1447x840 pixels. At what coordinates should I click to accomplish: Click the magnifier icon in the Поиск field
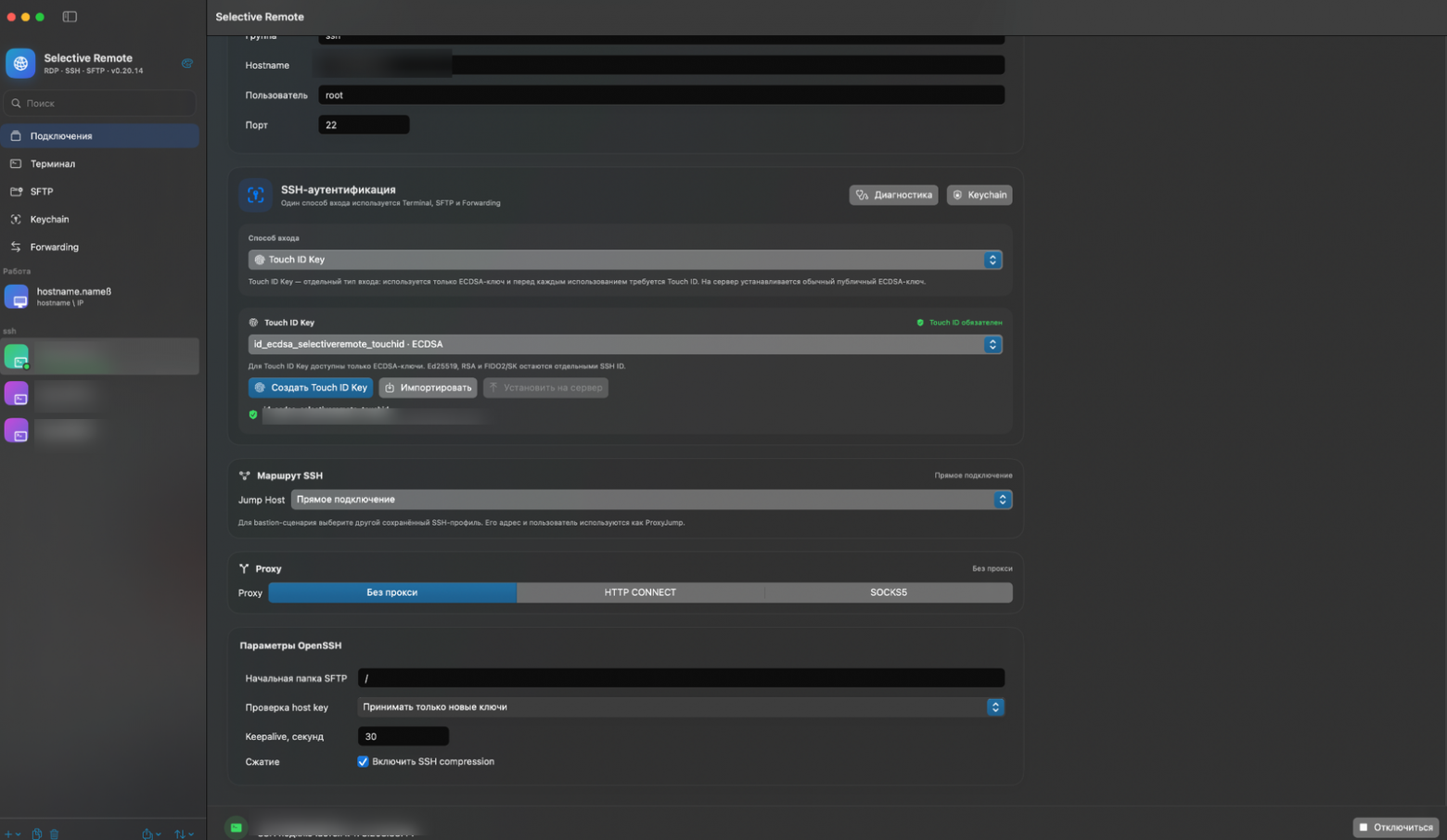16,103
